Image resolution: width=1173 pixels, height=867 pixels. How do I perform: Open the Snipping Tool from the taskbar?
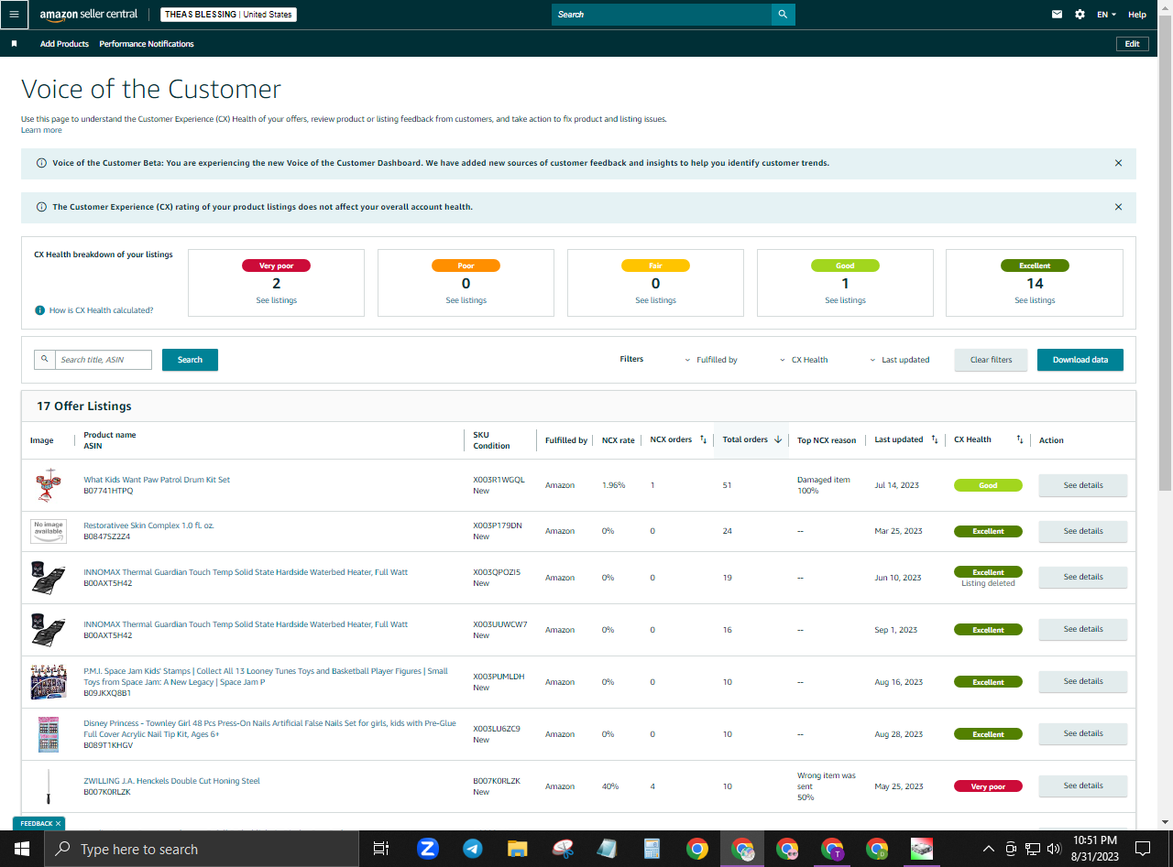point(563,849)
